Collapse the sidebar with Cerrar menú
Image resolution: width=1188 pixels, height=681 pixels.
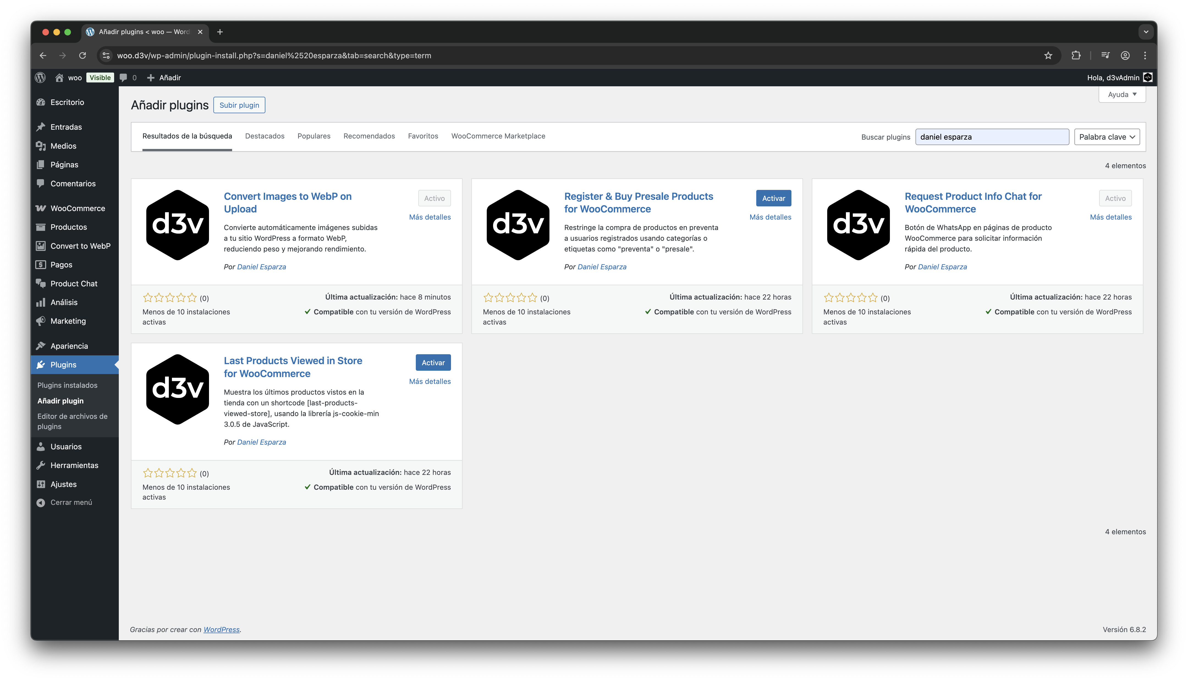75,502
